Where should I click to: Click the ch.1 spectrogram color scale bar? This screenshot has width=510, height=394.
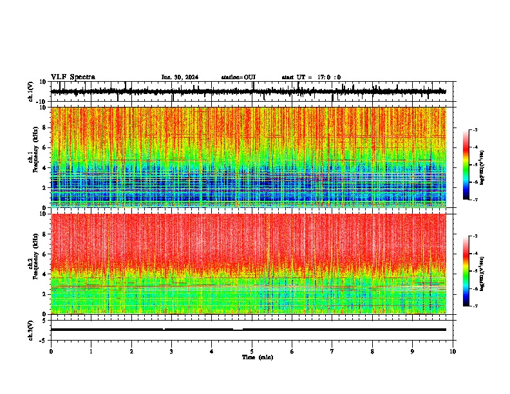tap(466, 165)
